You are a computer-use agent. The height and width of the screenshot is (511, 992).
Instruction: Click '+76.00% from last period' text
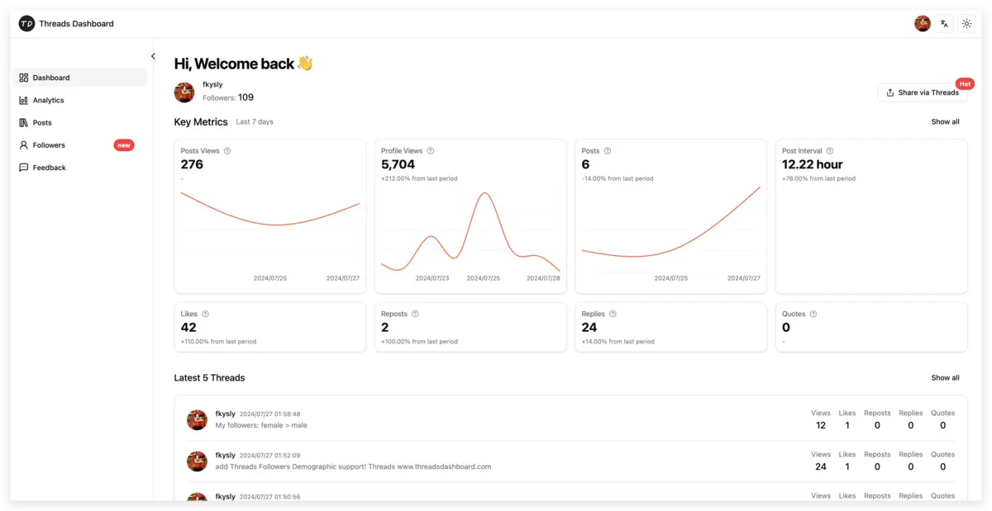pyautogui.click(x=818, y=178)
